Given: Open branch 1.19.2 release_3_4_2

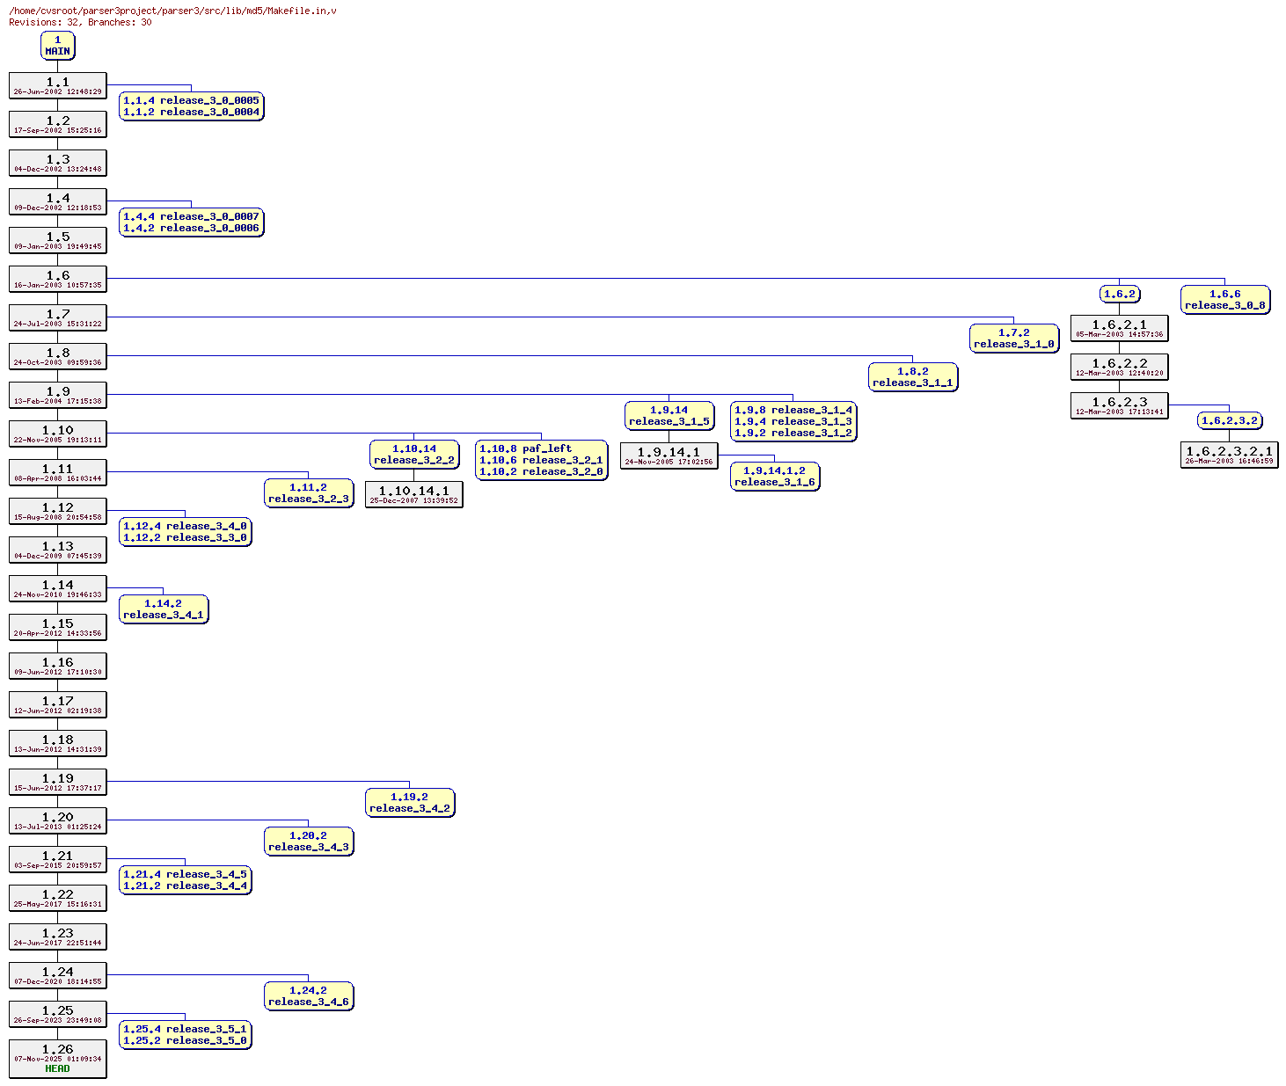Looking at the screenshot, I should click(x=409, y=803).
